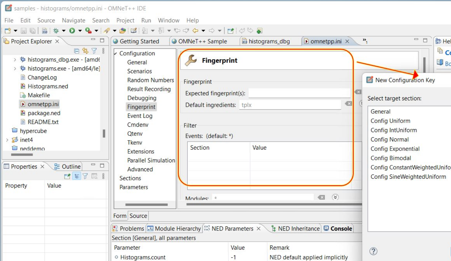The image size is (451, 261).
Task: Toggle the tree view mode in Properties
Action: point(77,176)
